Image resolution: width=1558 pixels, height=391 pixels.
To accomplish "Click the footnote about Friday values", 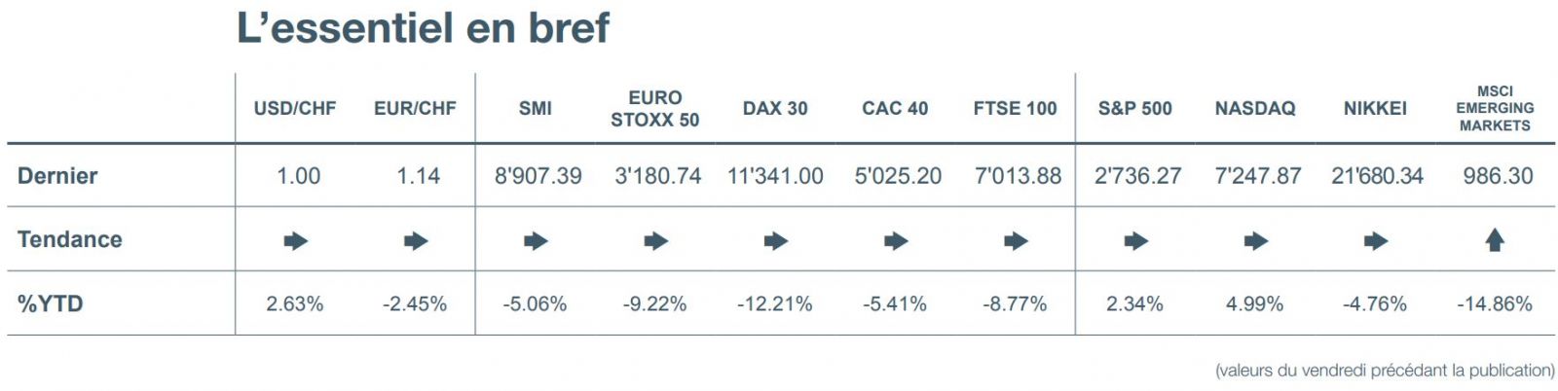I will pyautogui.click(x=1385, y=370).
